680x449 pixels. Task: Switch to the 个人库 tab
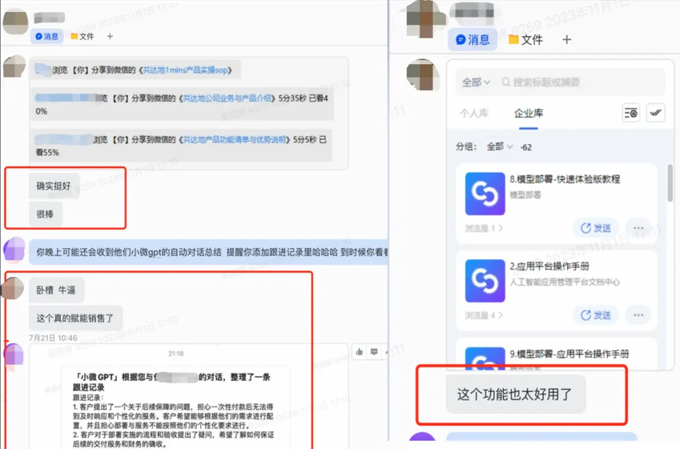[475, 113]
